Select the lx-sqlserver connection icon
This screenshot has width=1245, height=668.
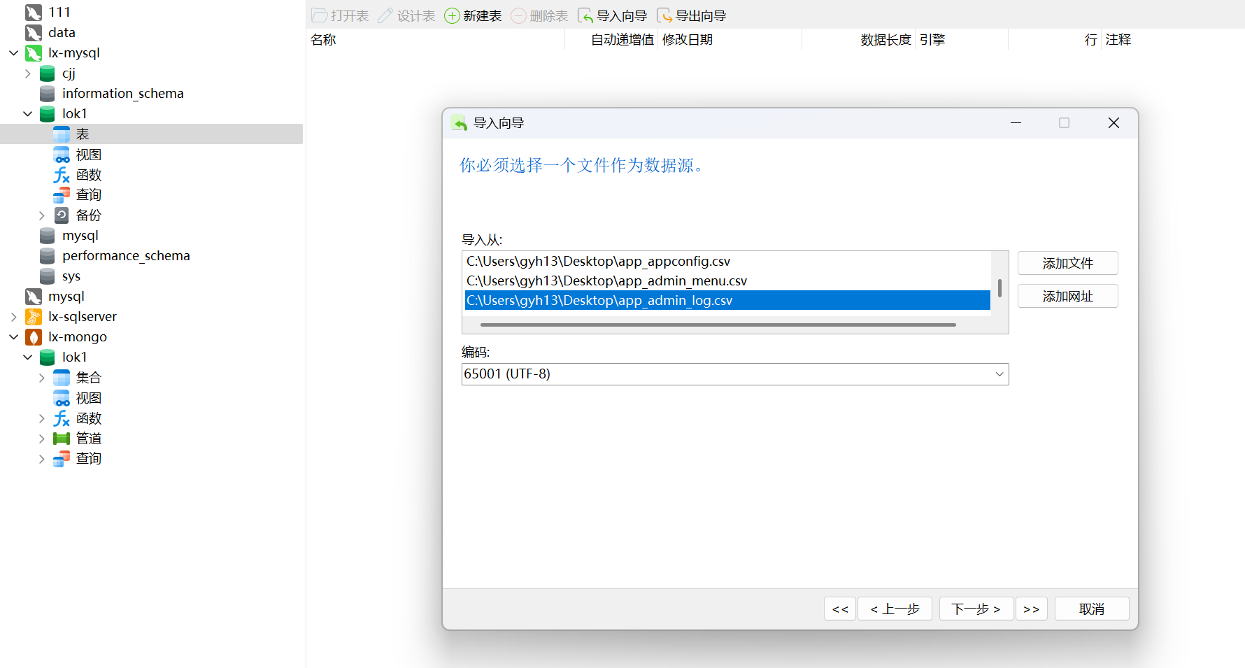point(34,317)
